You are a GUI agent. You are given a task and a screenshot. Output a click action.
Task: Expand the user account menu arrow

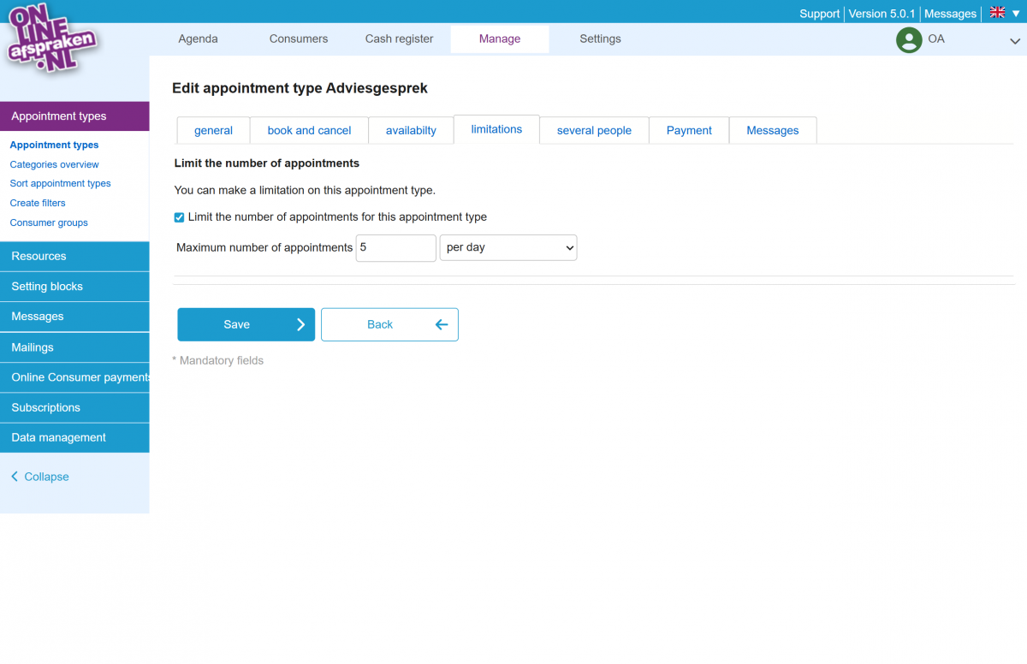pyautogui.click(x=1015, y=40)
